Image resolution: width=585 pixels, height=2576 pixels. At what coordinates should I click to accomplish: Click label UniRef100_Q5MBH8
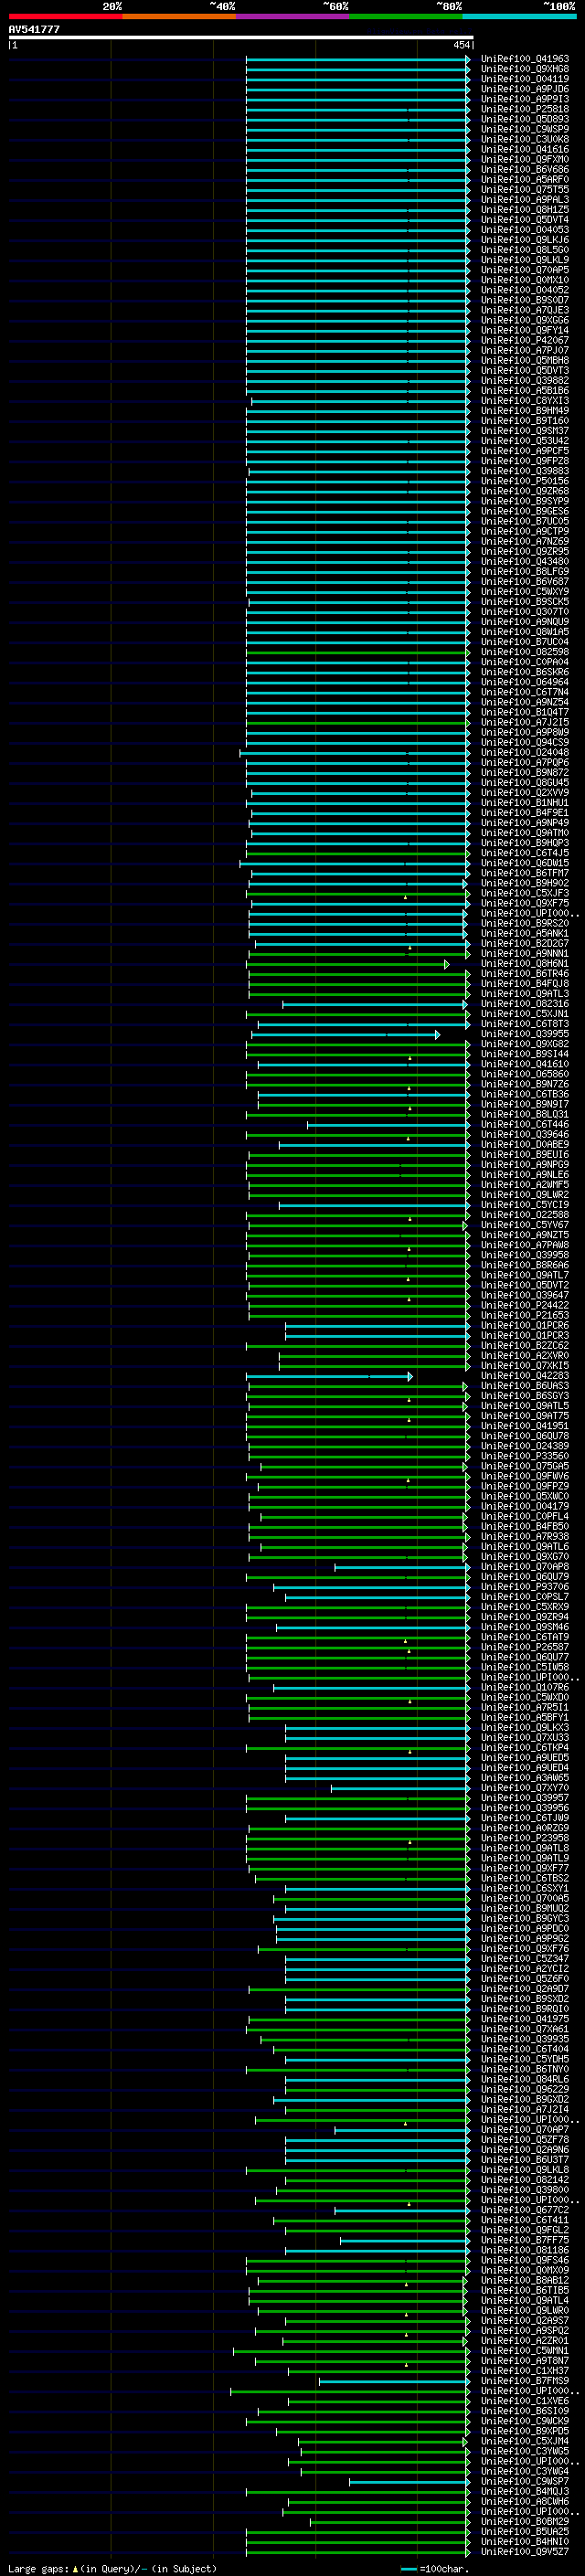coord(524,361)
